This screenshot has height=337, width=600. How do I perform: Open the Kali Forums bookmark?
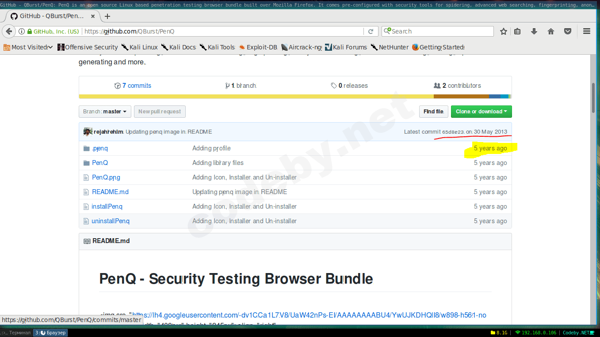tap(346, 47)
